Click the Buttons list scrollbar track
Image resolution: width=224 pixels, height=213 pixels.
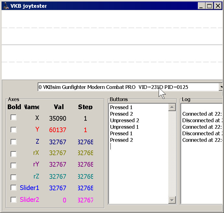[x=172, y=154]
